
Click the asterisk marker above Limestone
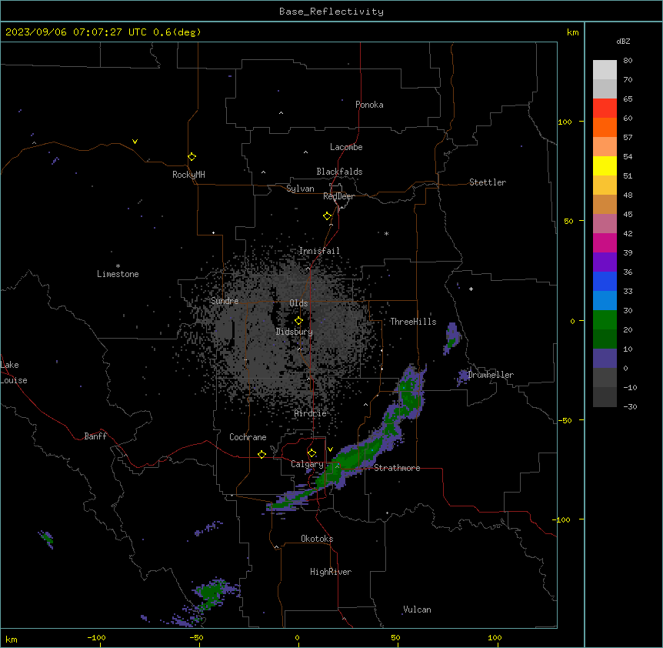118,266
